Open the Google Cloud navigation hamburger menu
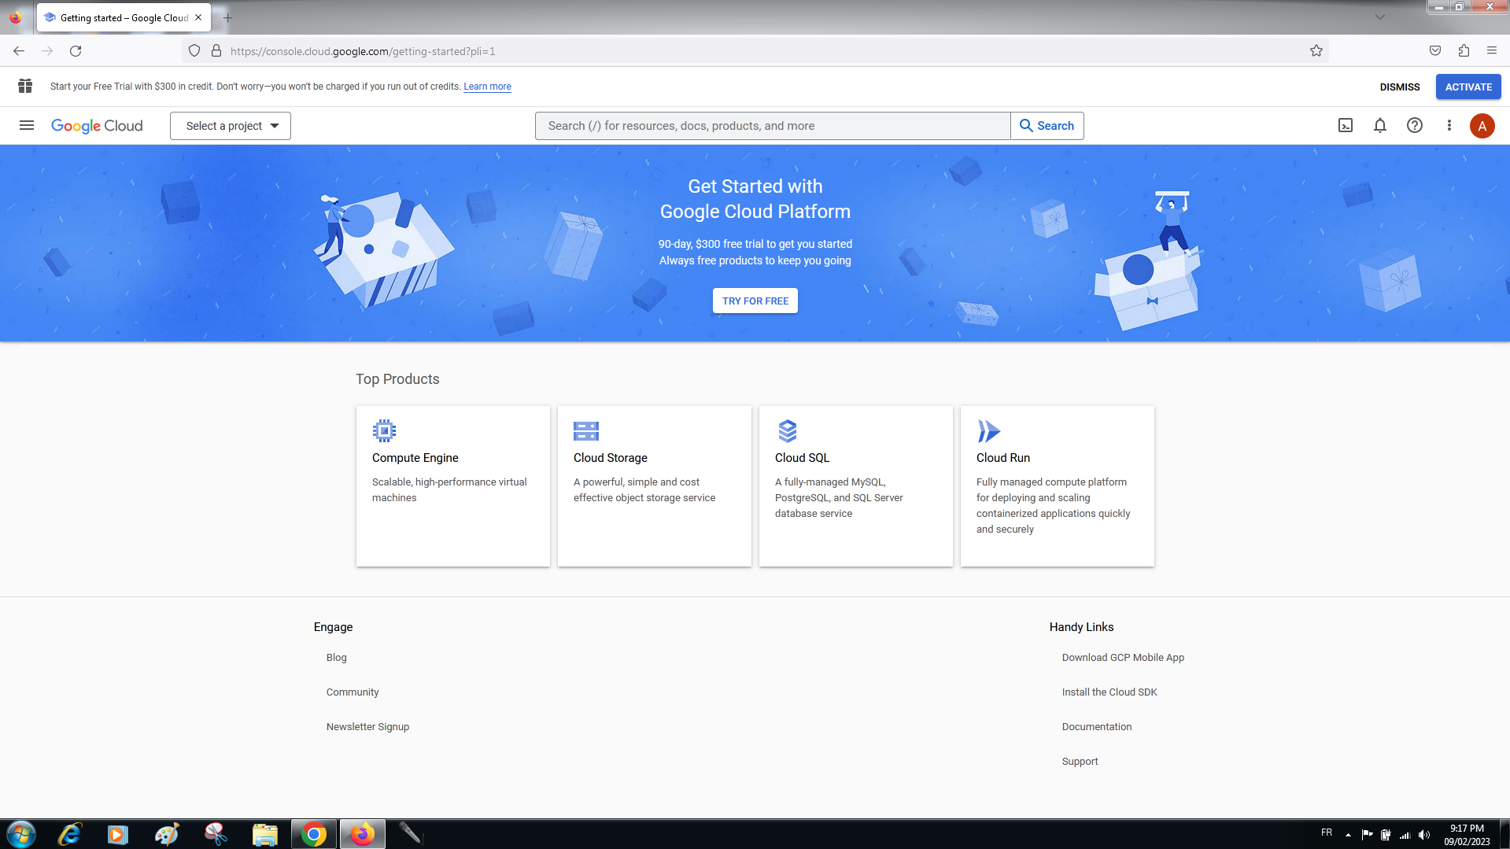 tap(27, 126)
